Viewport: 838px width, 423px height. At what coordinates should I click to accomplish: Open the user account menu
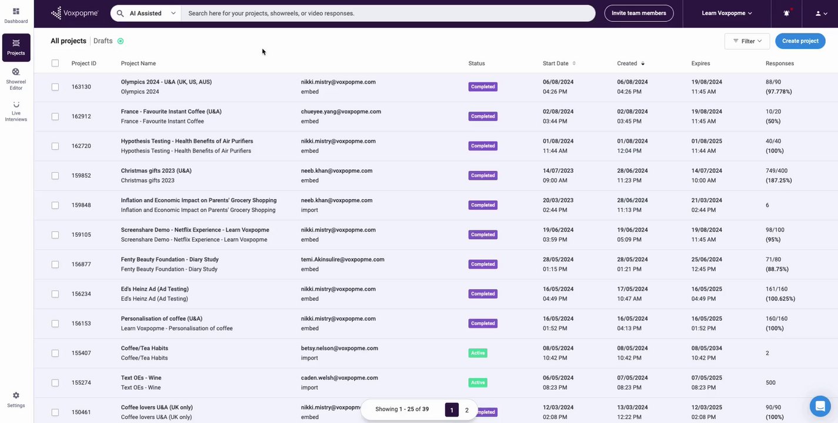pyautogui.click(x=821, y=13)
